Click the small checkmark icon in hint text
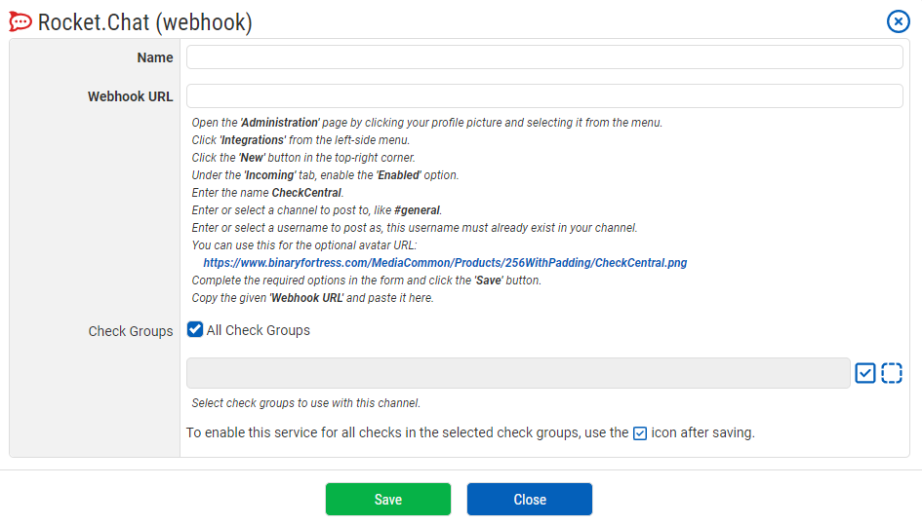The image size is (922, 525). [x=640, y=433]
